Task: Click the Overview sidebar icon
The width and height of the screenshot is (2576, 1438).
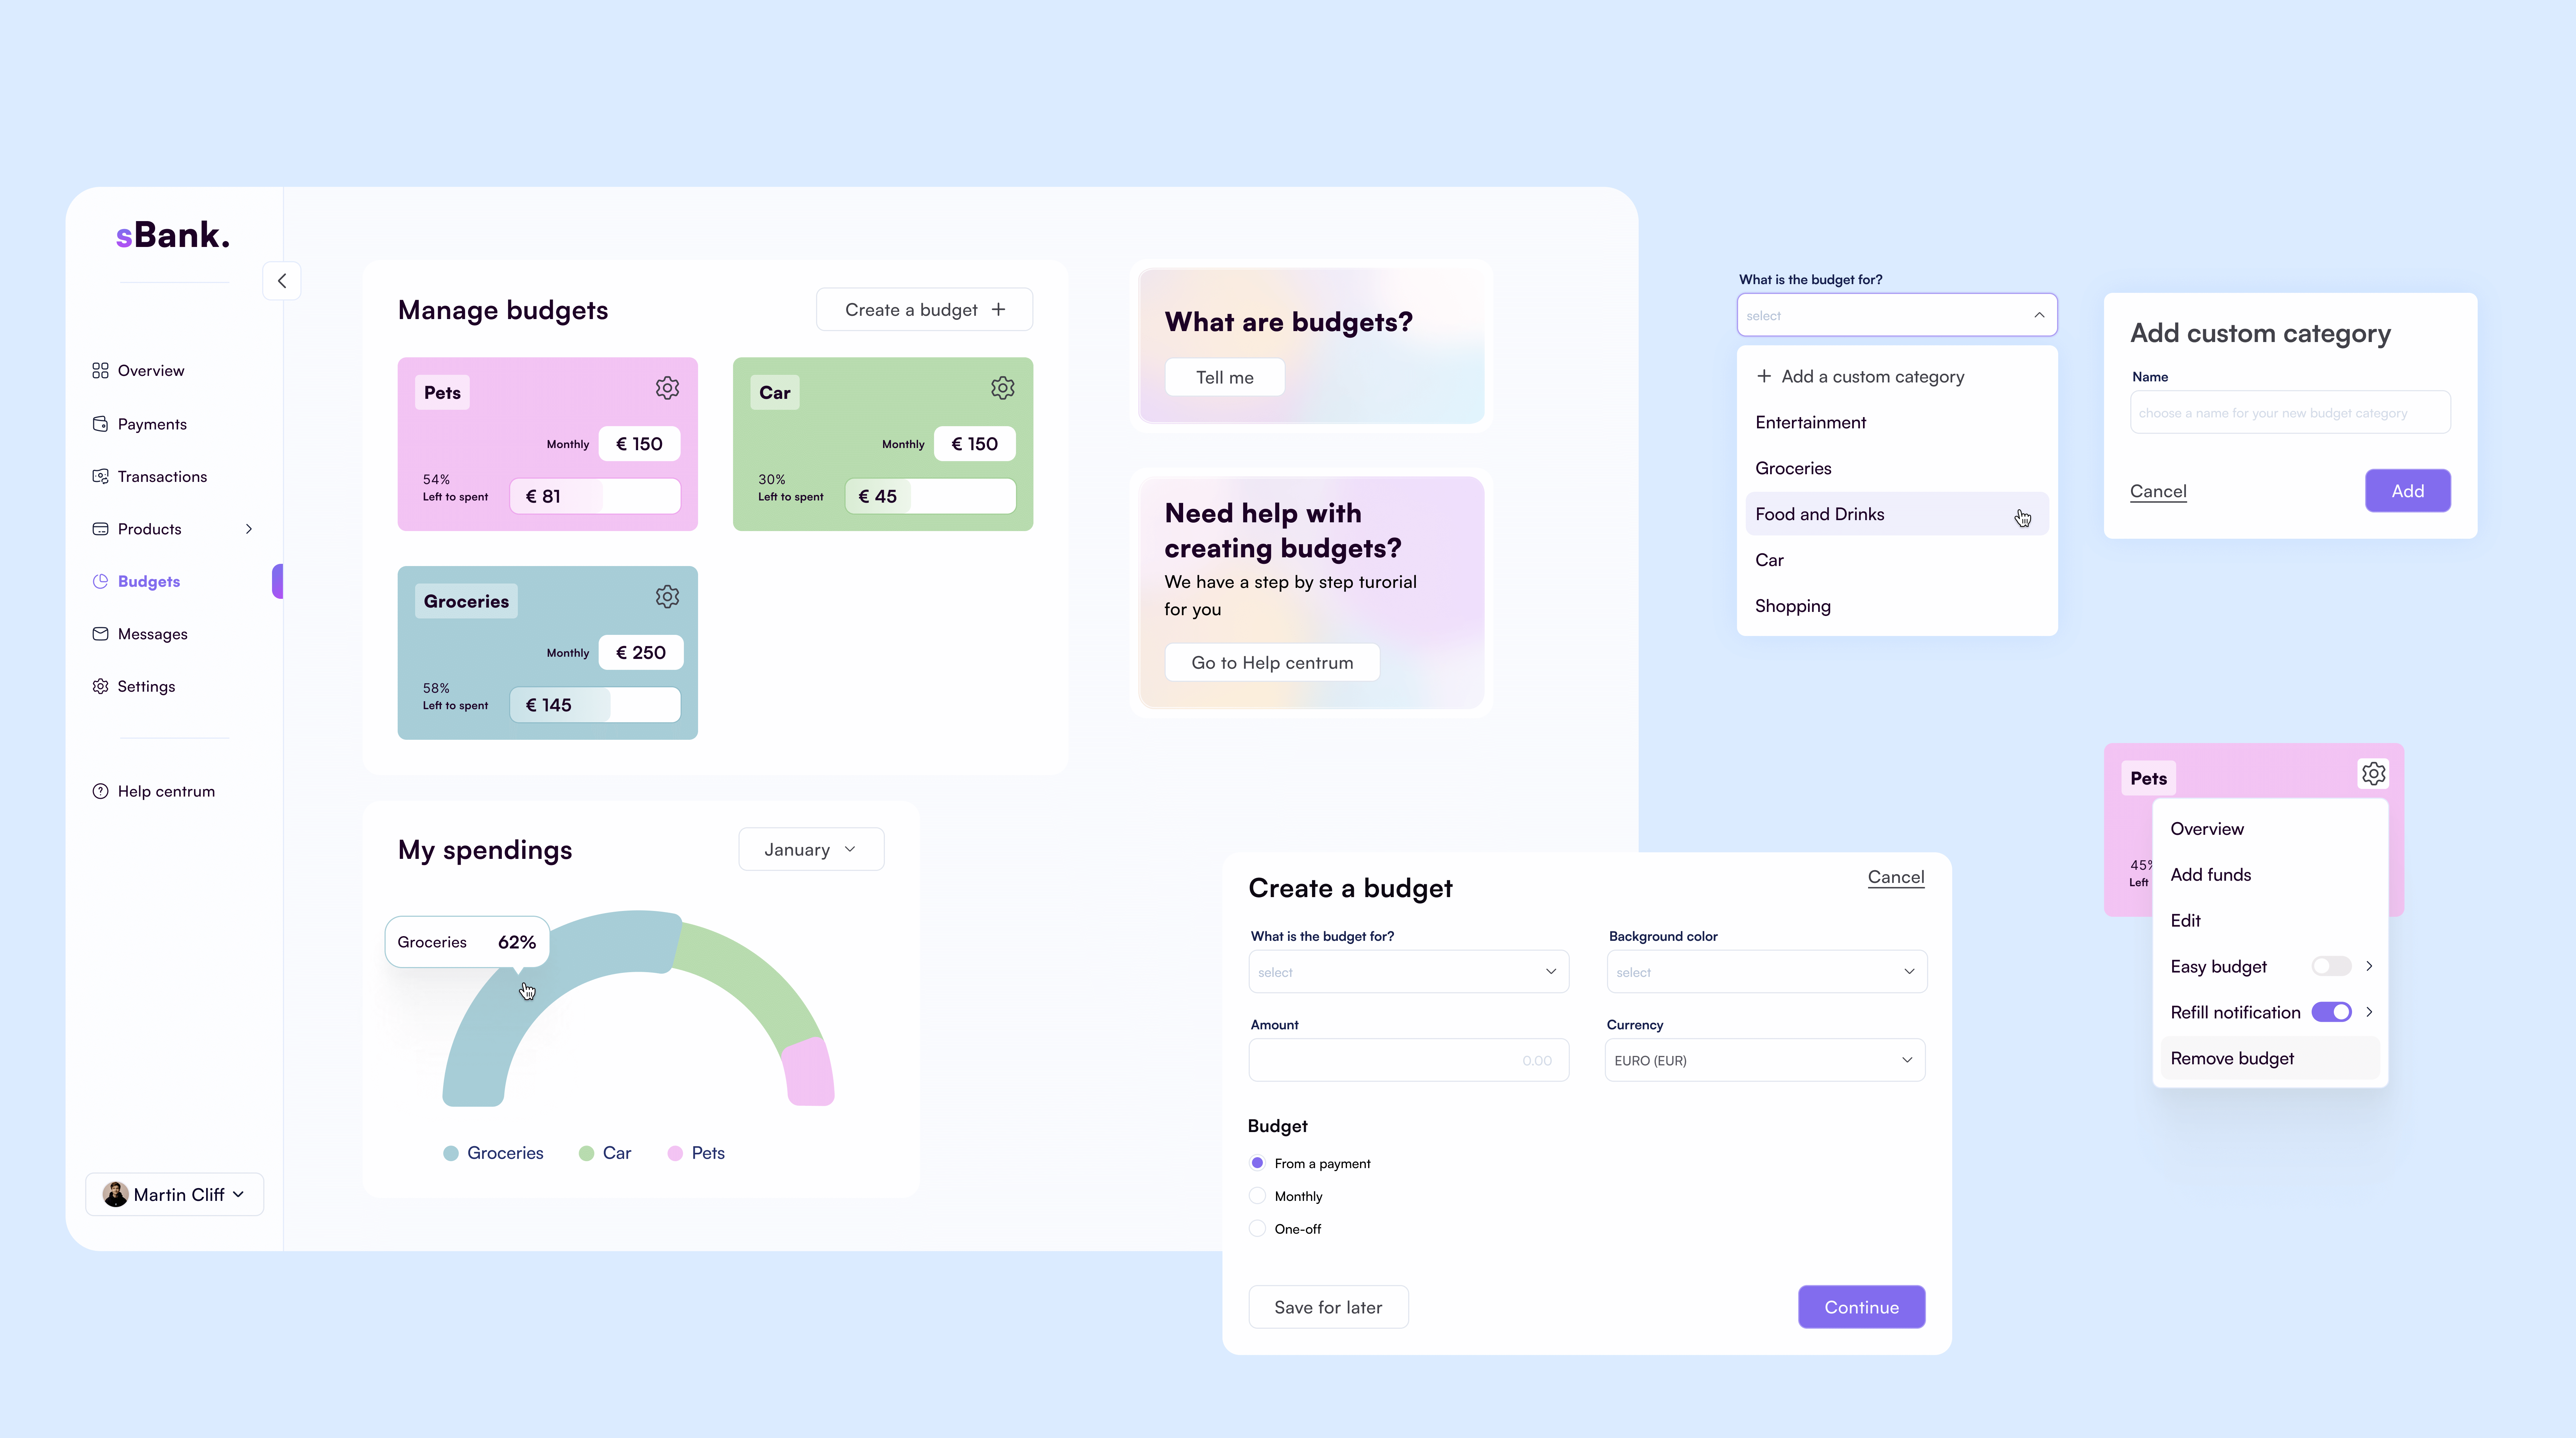Action: coord(101,370)
